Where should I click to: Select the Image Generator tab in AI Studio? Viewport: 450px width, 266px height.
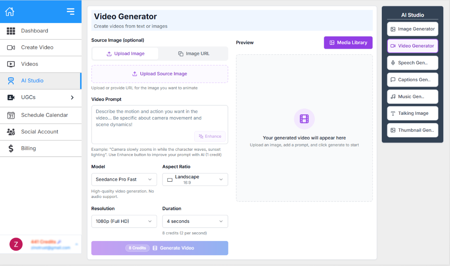(x=412, y=29)
